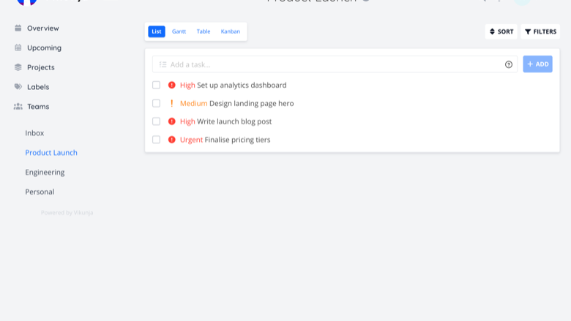571x321 pixels.
Task: Open the Engineering project in sidebar
Action: click(45, 173)
